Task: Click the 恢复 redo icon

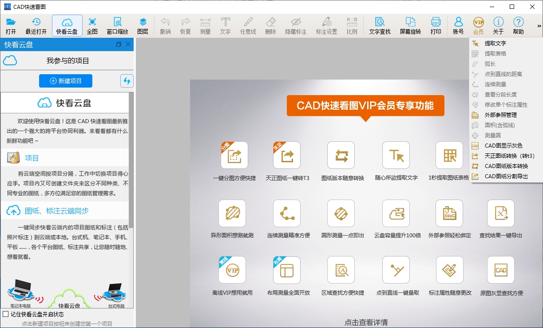Action: click(x=185, y=26)
